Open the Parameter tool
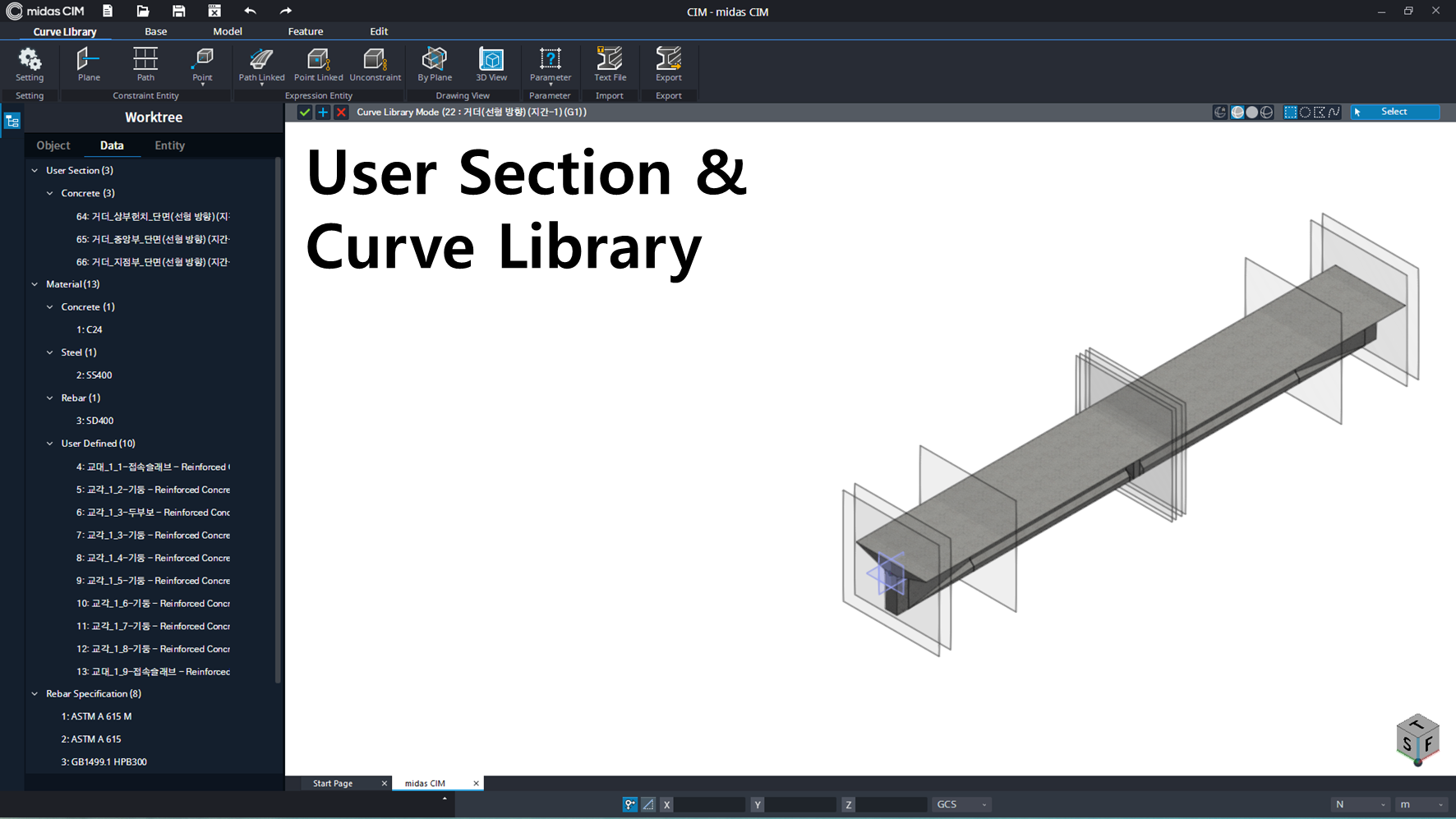Image resolution: width=1456 pixels, height=819 pixels. point(550,64)
